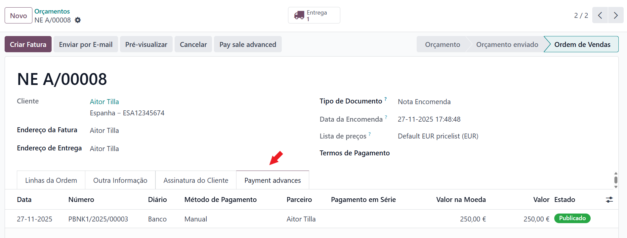Click order date 27-11-2025 17:48:48
Screen dimensions: 627x238
429,119
